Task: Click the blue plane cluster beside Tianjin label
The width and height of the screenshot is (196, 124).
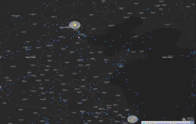Action: point(85,36)
